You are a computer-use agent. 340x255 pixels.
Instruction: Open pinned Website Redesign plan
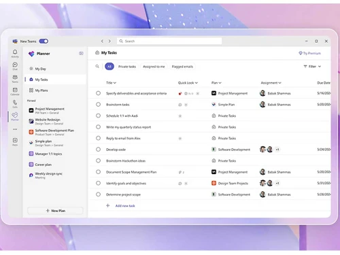pos(55,122)
